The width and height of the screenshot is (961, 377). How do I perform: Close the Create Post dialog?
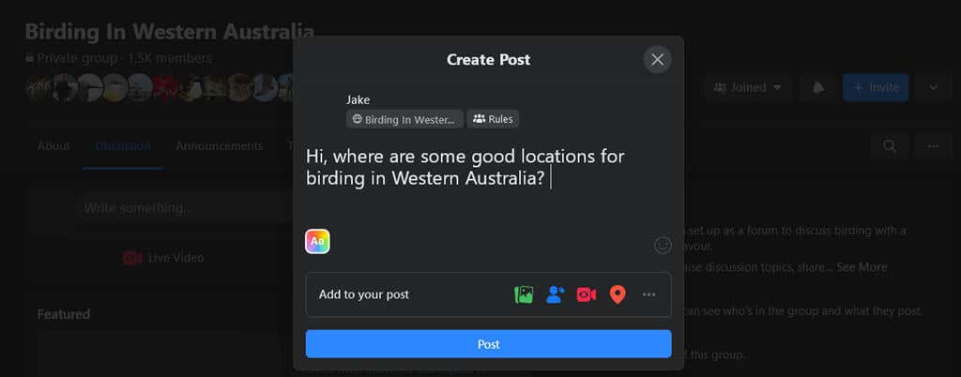(658, 59)
